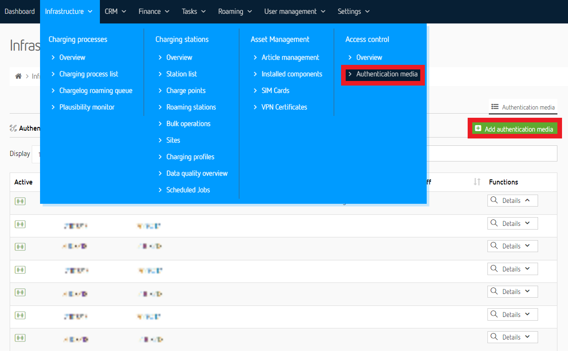Click the second row active RFID icon
Viewport: 568px width, 351px height.
point(20,224)
